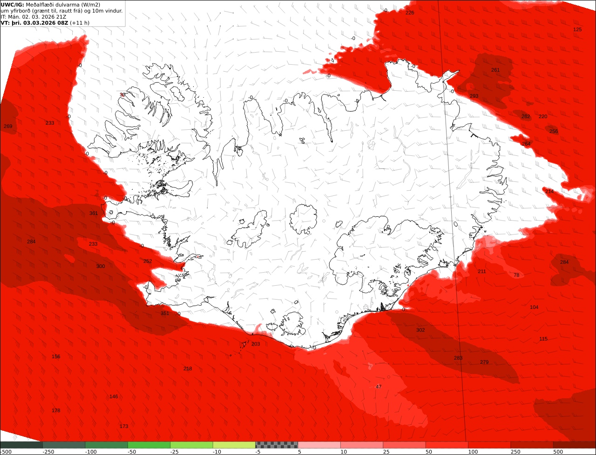Image resolution: width=596 pixels, height=455 pixels.
Task: Click the map value '226' at the top
Action: [x=410, y=13]
